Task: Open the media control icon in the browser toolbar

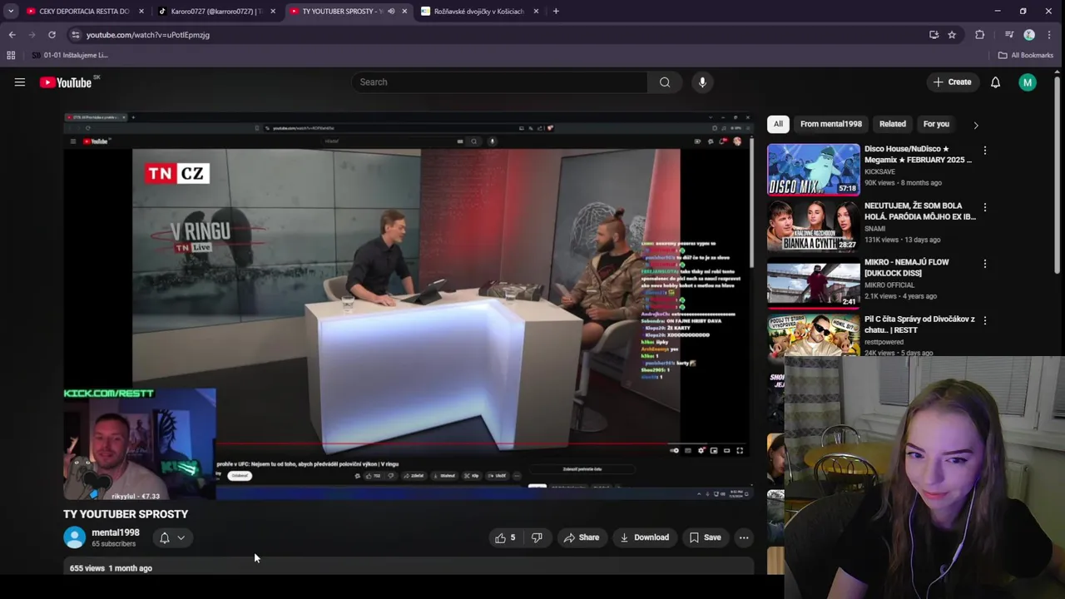Action: [1009, 35]
